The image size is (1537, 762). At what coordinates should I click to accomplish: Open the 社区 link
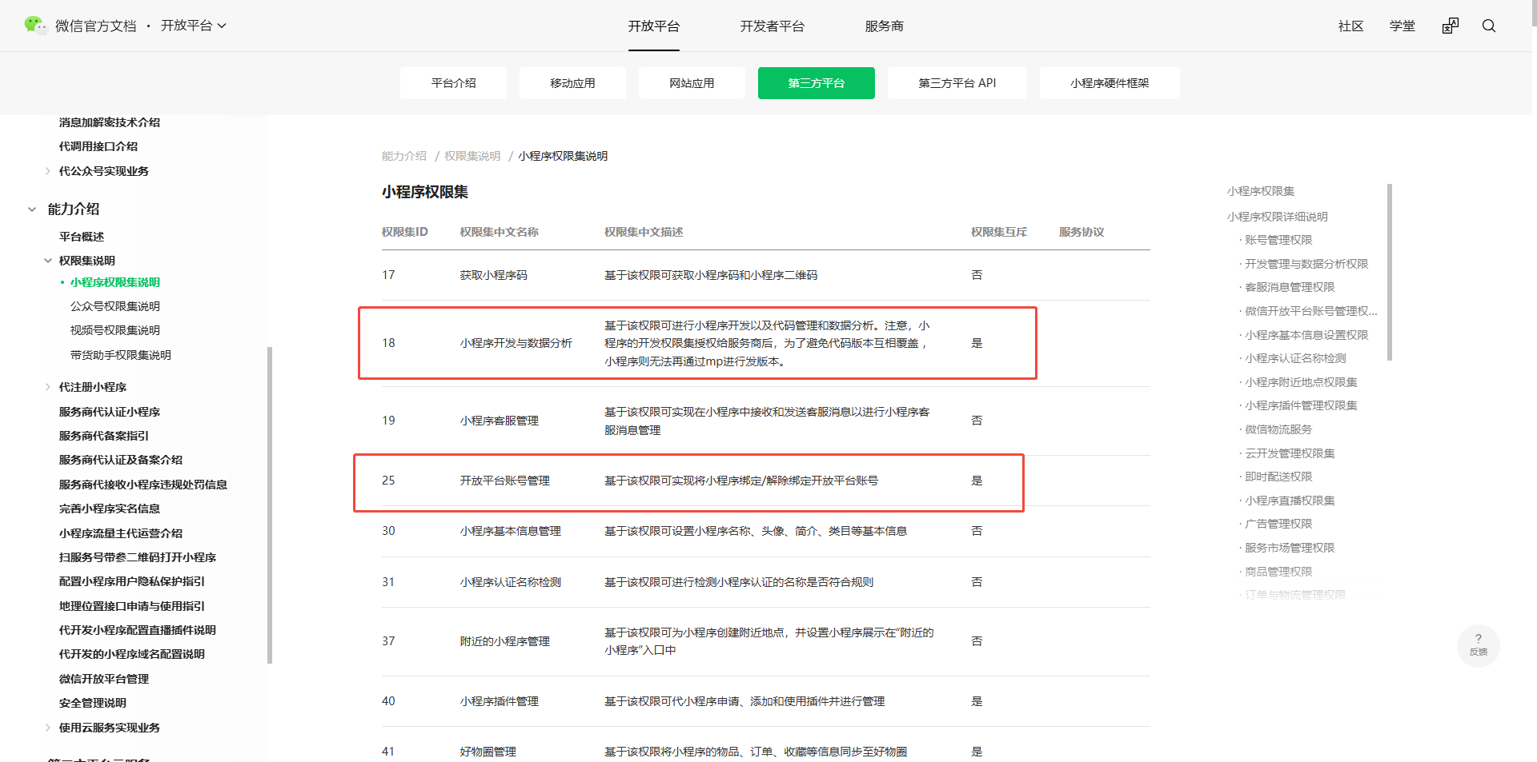pyautogui.click(x=1350, y=26)
